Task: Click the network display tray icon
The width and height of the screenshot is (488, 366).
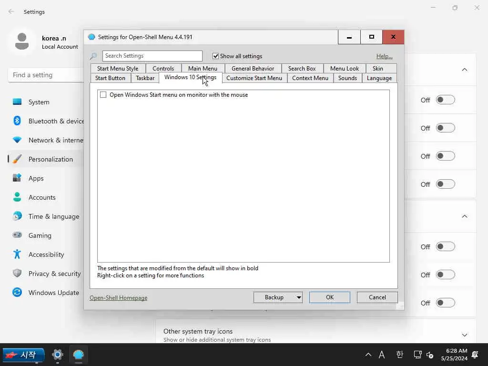Action: tap(417, 355)
